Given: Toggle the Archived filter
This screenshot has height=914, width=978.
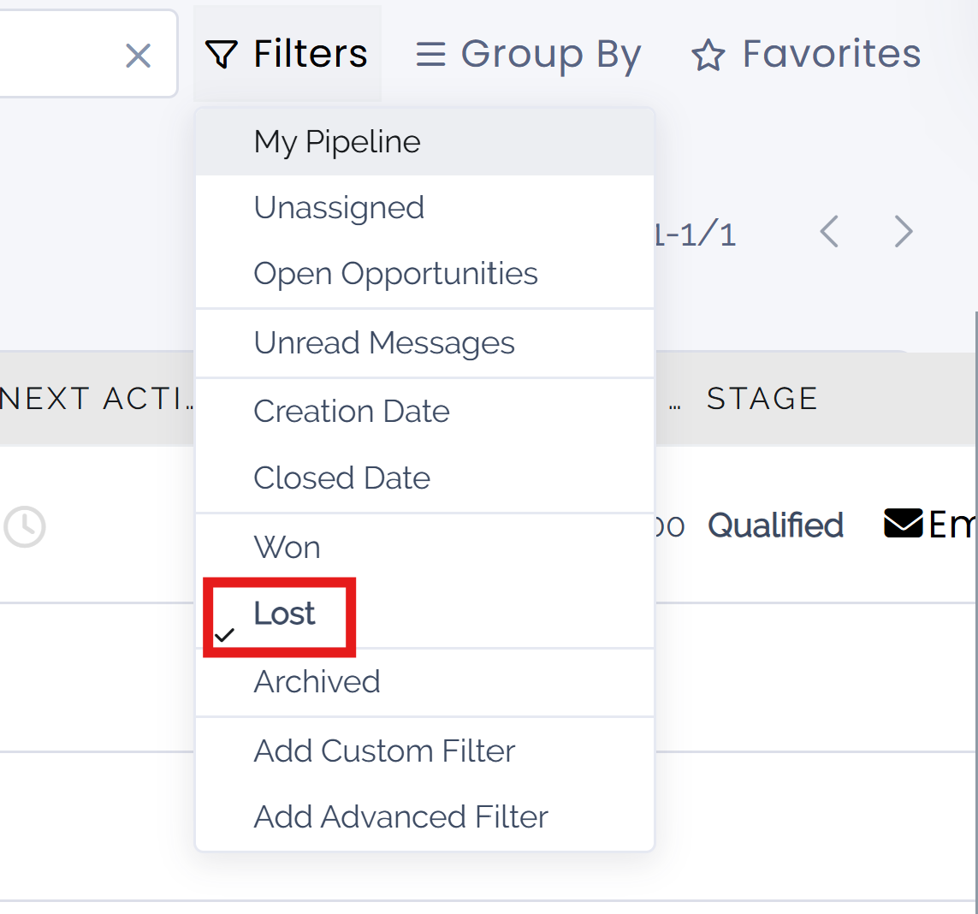Looking at the screenshot, I should pos(317,681).
